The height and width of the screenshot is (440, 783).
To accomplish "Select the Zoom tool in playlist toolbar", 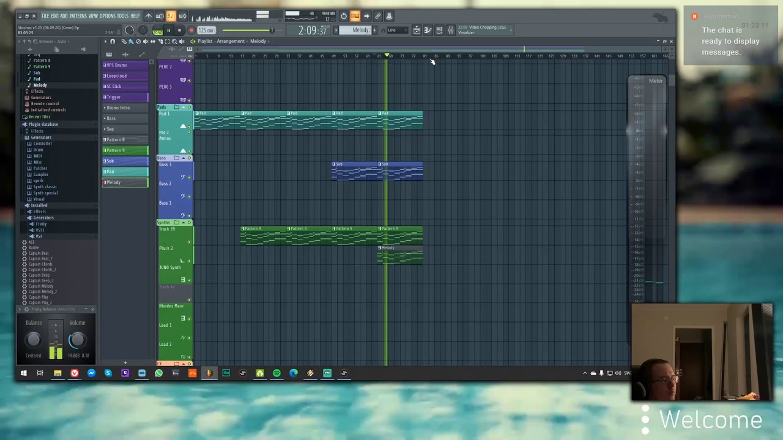I will point(174,42).
